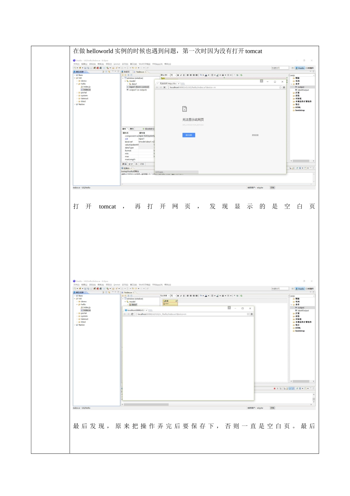Toggle the Bold button in the first Eclipse editor toolbar

tap(178, 75)
